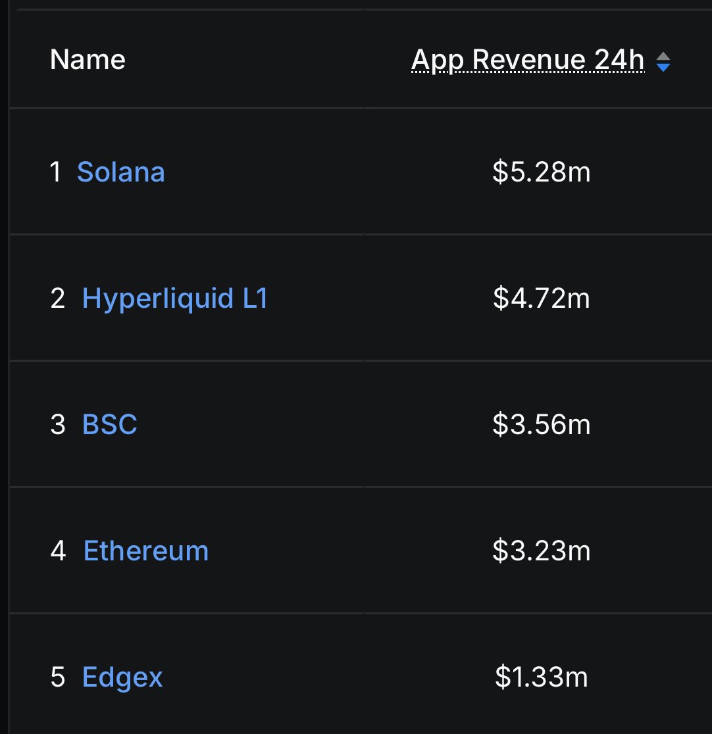Sort by App Revenue 24h arrow icon
This screenshot has width=712, height=734.
pyautogui.click(x=663, y=62)
